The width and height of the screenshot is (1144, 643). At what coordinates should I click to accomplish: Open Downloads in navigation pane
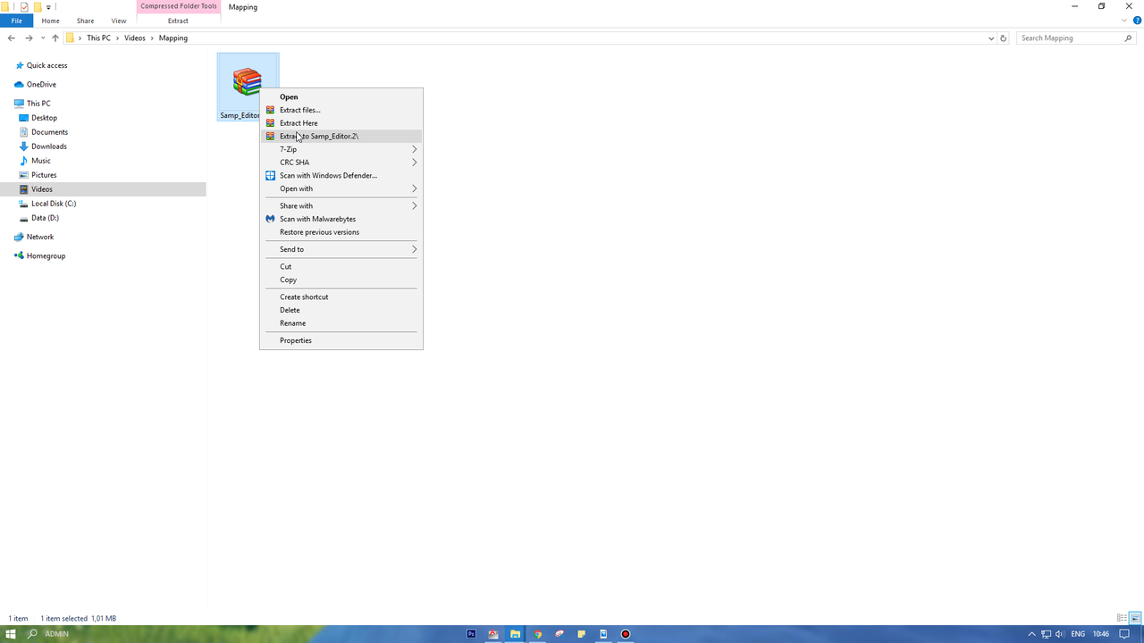tap(49, 146)
